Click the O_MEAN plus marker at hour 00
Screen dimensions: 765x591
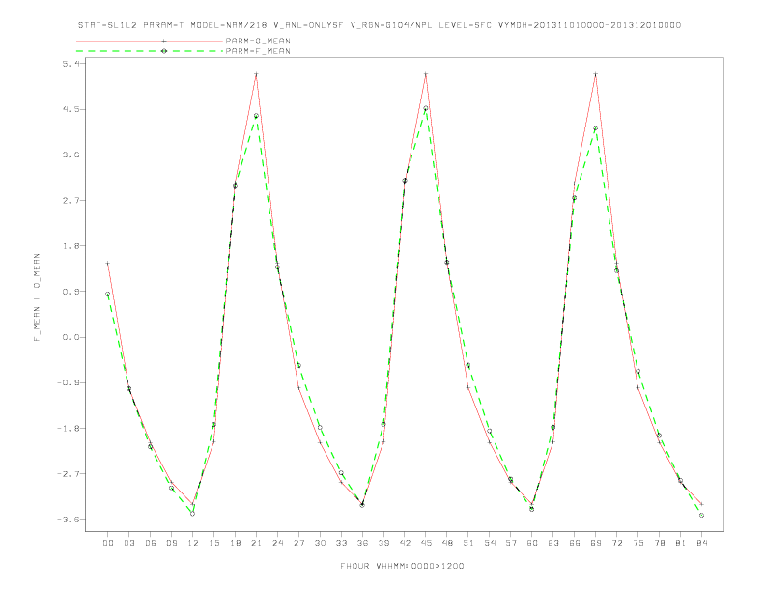108,264
